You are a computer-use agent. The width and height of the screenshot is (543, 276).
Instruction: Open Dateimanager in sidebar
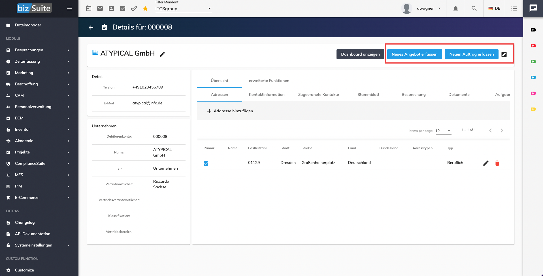point(39,25)
